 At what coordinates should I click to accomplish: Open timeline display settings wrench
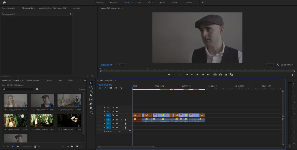(x=121, y=88)
